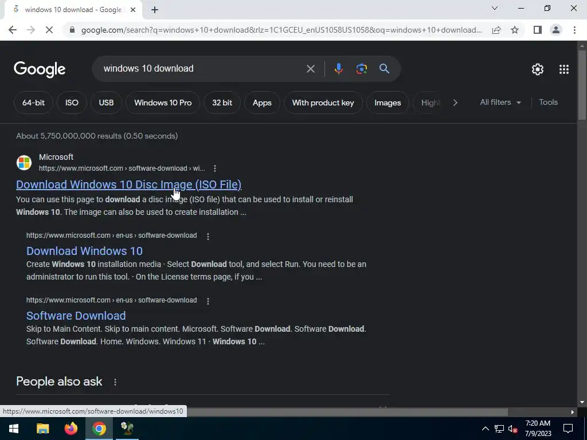Viewport: 587px width, 440px height.
Task: Open the Chrome three-dot menu
Action: 574,30
